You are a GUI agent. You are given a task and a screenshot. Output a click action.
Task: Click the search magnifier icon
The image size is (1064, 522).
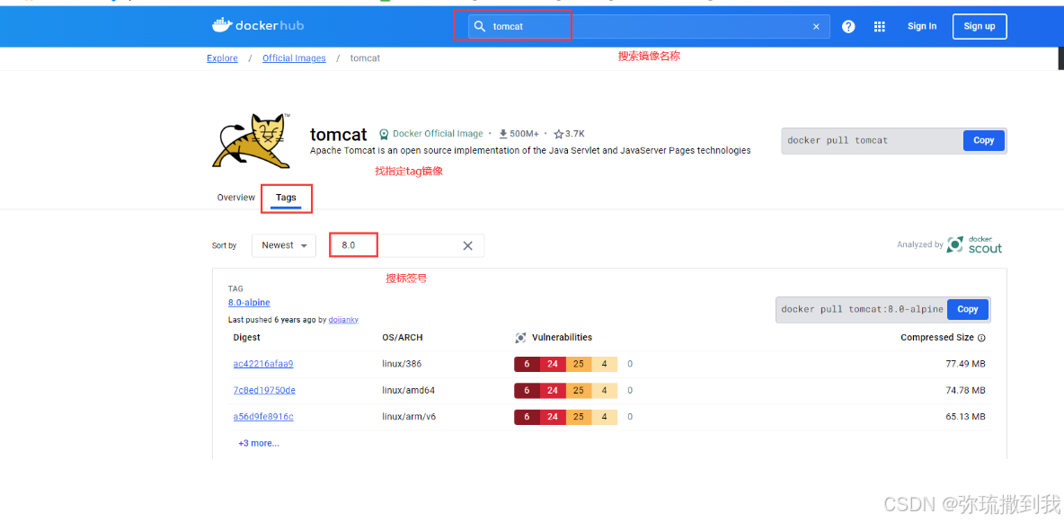tap(480, 26)
